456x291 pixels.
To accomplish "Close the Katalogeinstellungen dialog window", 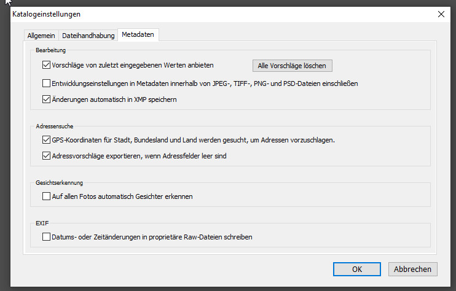I will click(x=440, y=14).
